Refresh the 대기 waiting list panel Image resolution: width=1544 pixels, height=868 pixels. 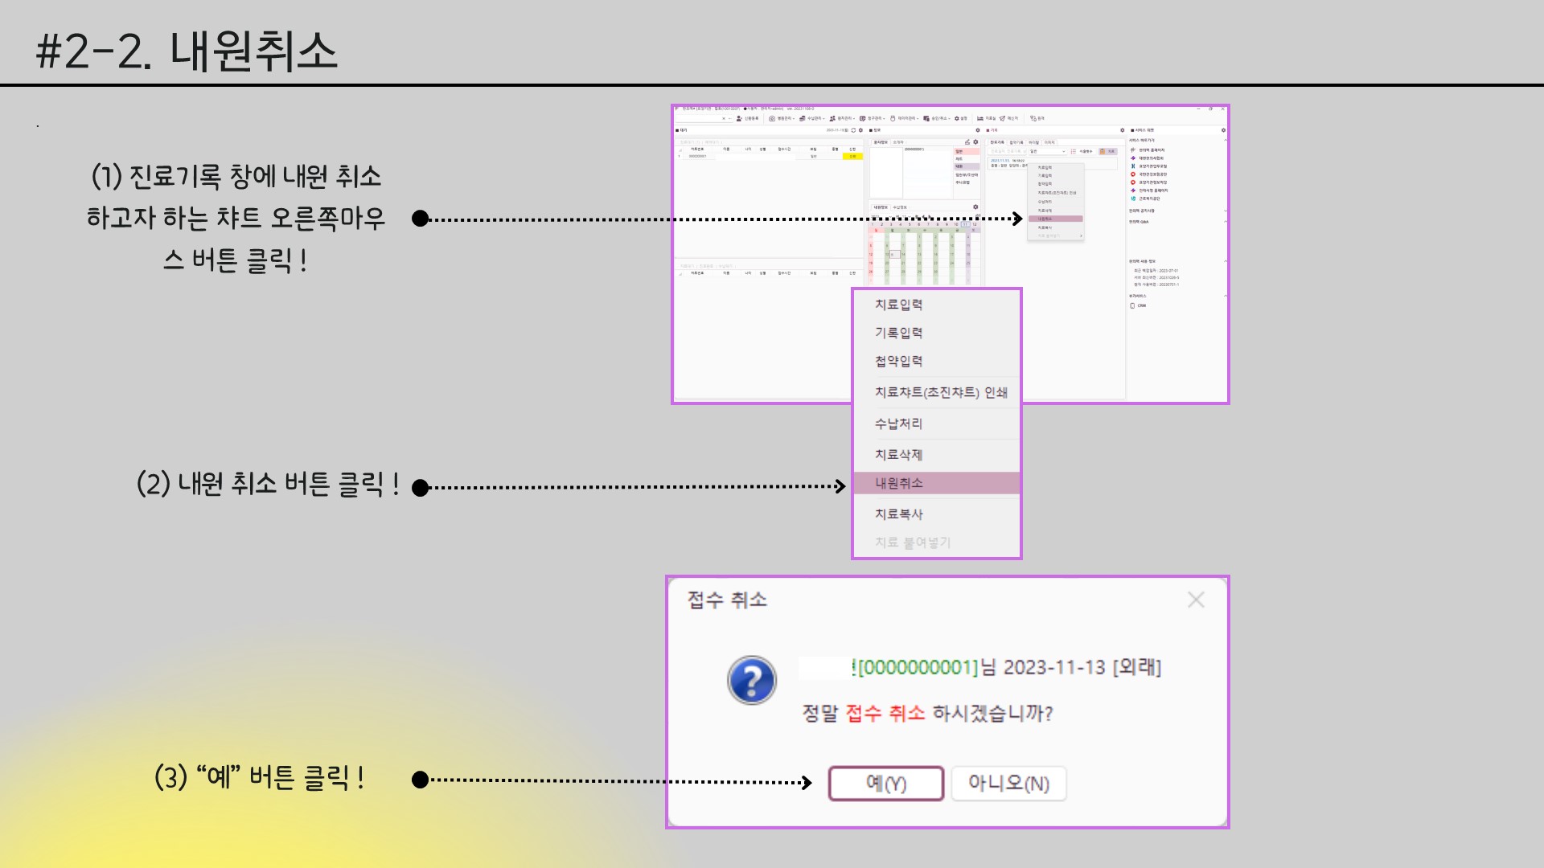pos(853,130)
